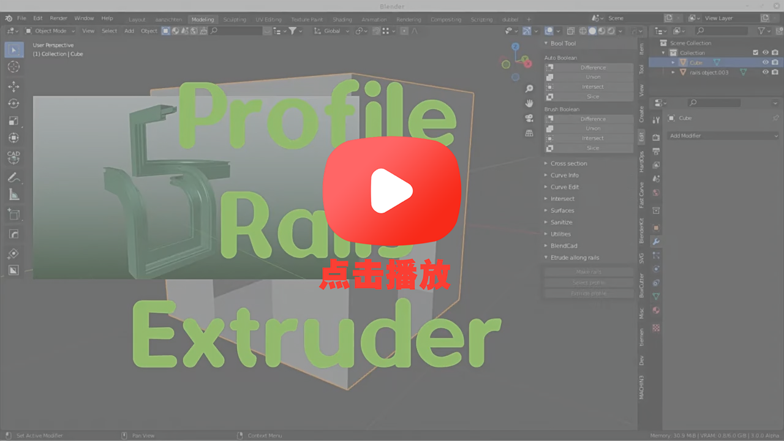Open the Particles properties tab icon
The width and height of the screenshot is (784, 441).
(656, 255)
